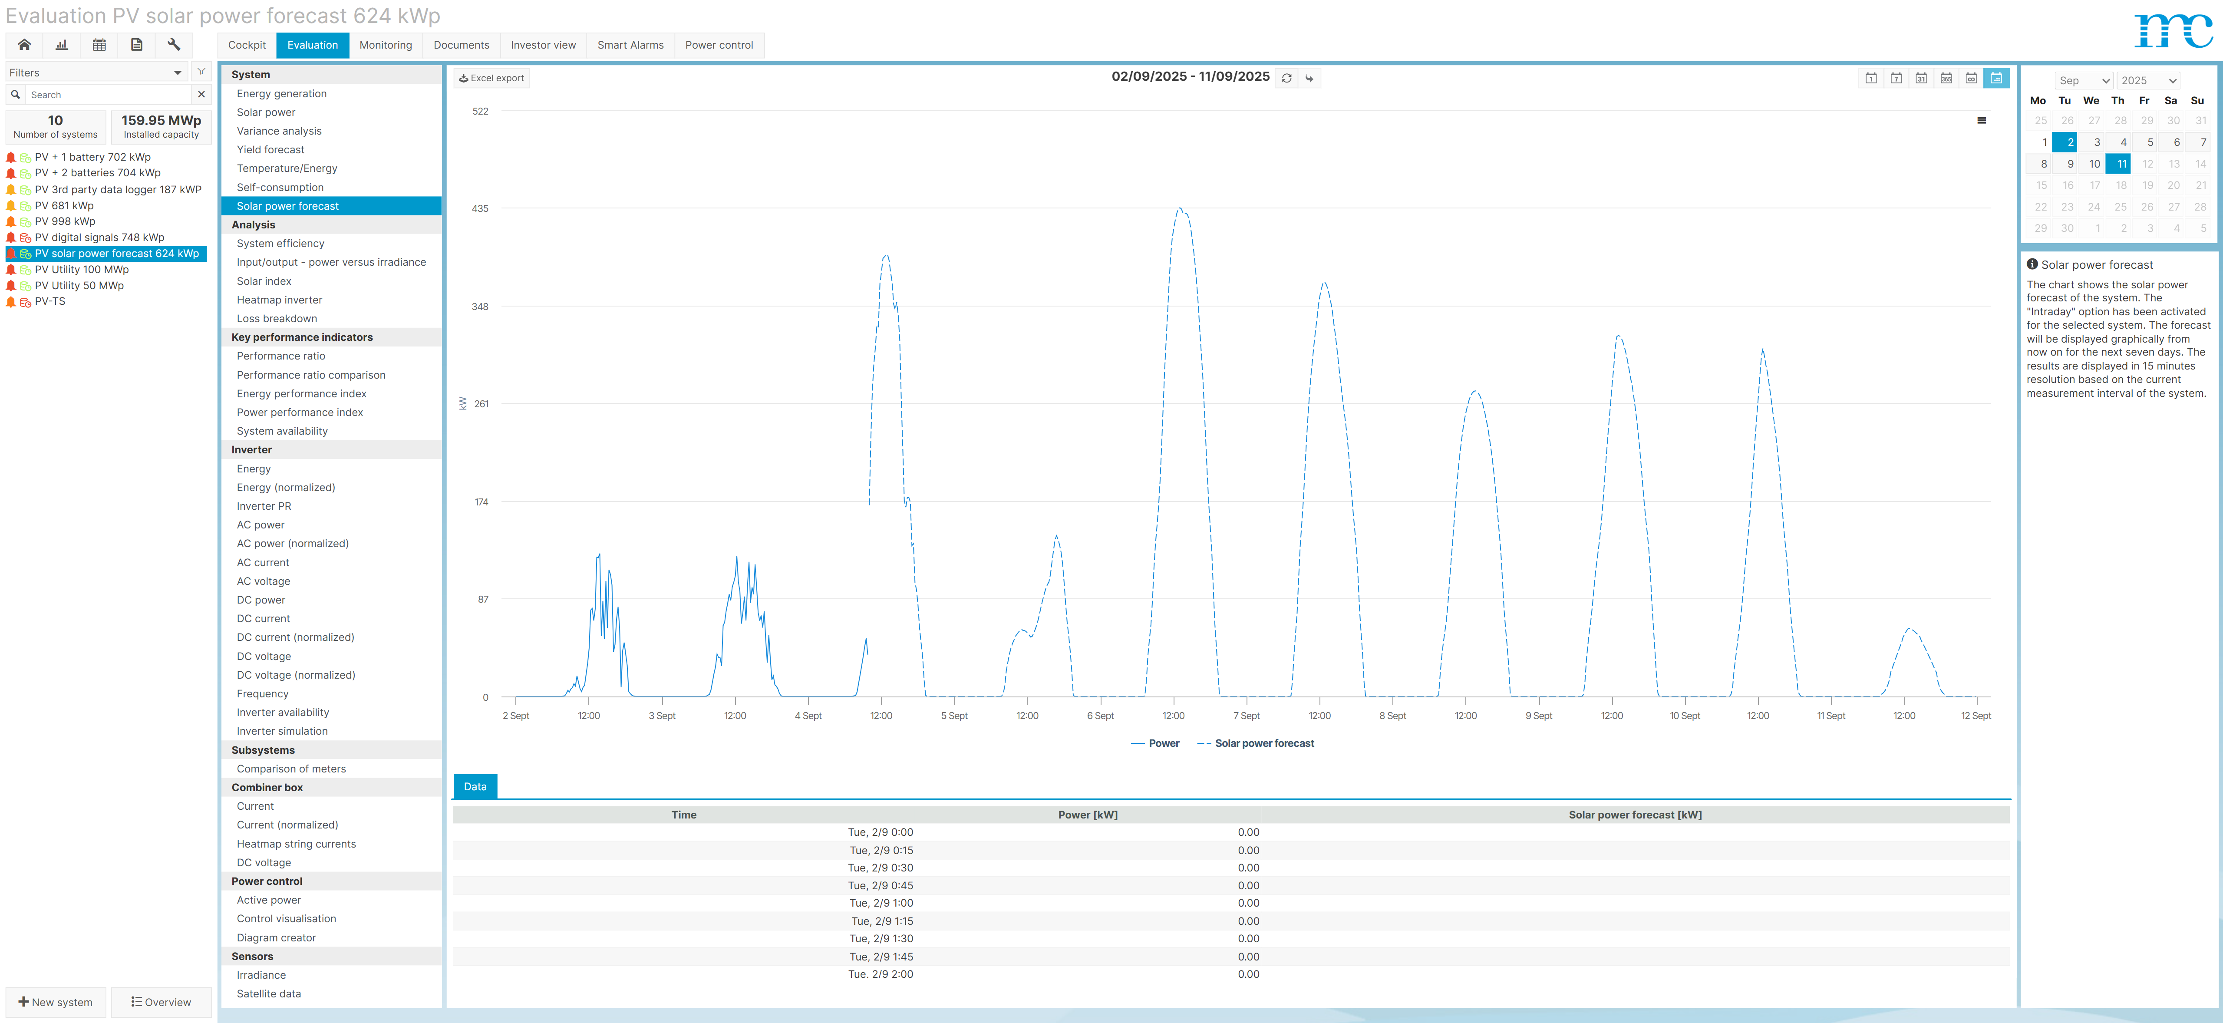Screen dimensions: 2223x1023
Task: Click the home icon in the toolbar
Action: [x=24, y=45]
